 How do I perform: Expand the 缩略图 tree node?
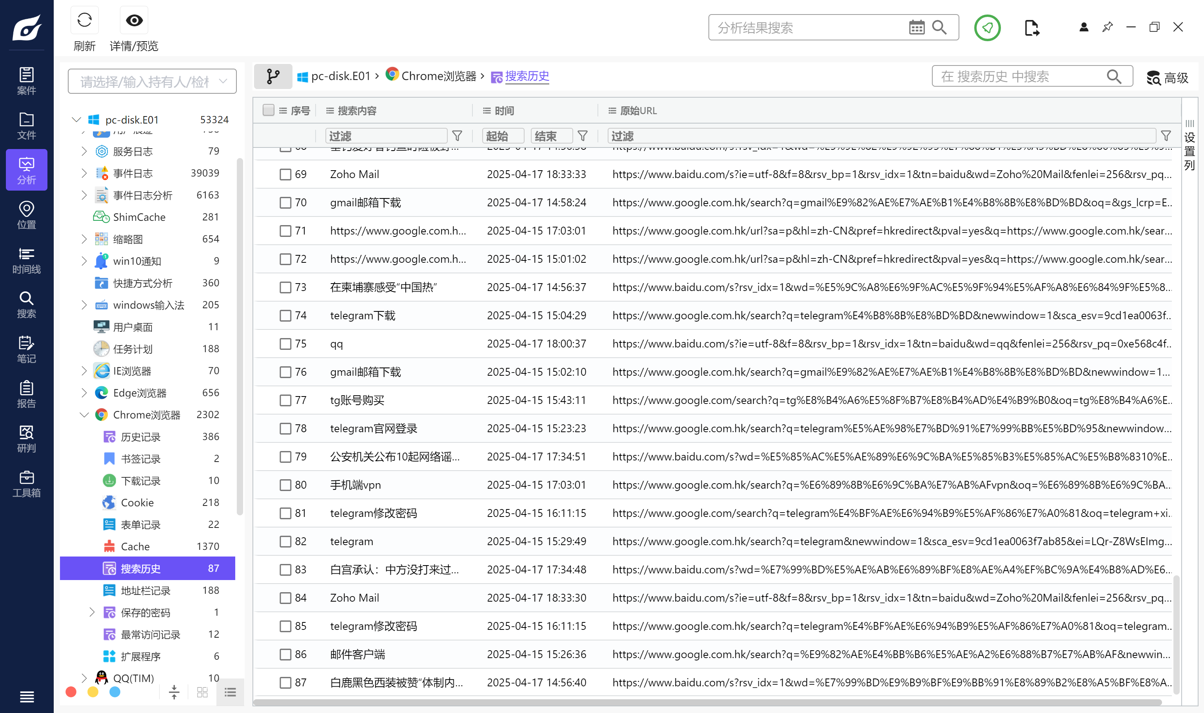84,239
